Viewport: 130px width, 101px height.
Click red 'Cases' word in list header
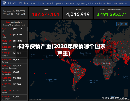coord(8,22)
